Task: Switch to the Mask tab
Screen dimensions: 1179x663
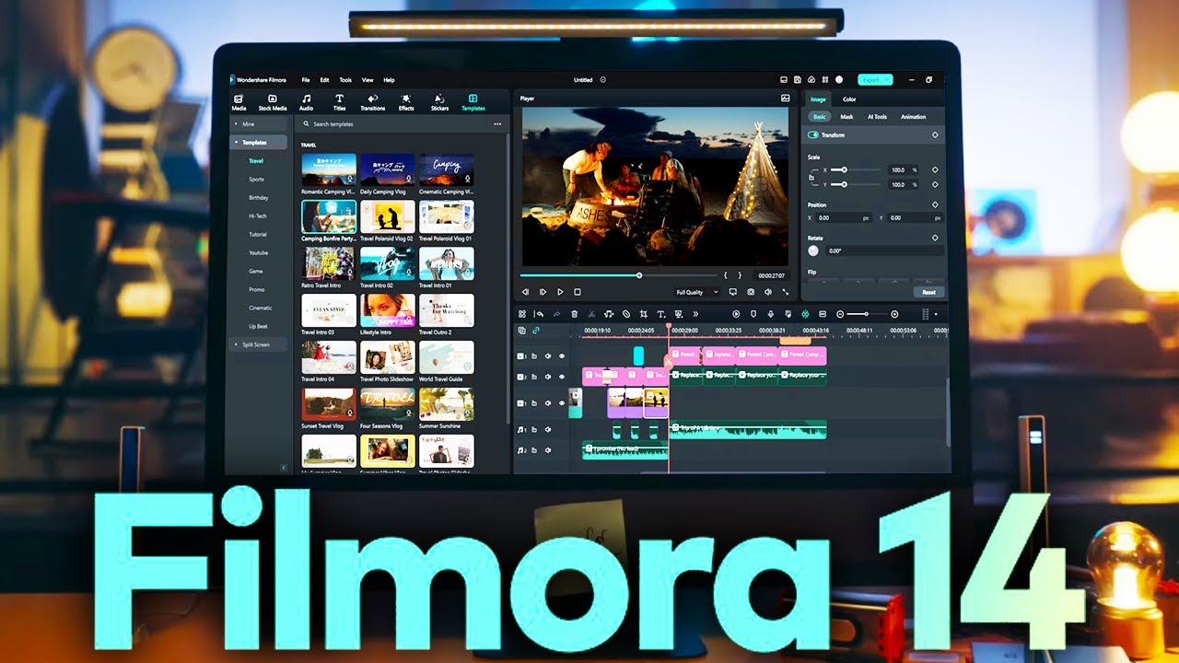Action: click(846, 117)
